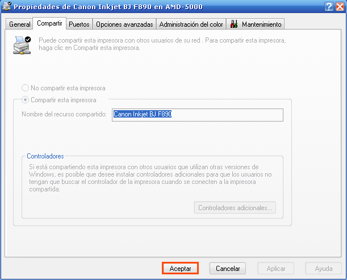The height and width of the screenshot is (280, 347).
Task: Open help with the Ayuda button
Action: coord(324,268)
